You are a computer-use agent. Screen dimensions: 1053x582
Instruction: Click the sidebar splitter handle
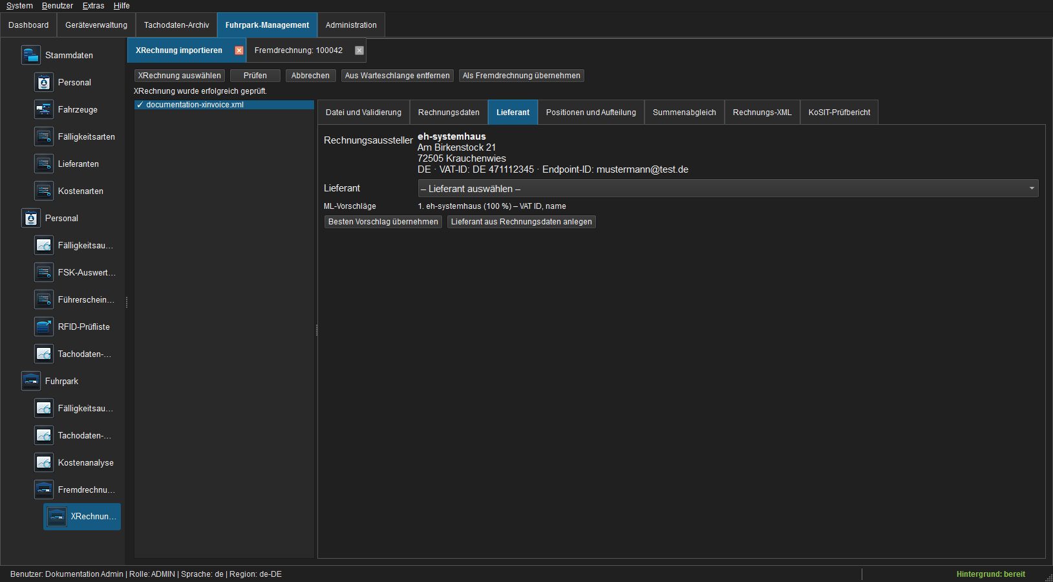(127, 302)
